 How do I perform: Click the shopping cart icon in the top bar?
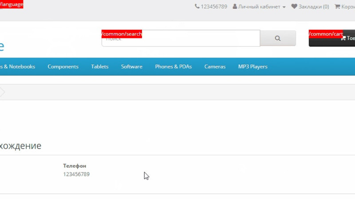[337, 7]
